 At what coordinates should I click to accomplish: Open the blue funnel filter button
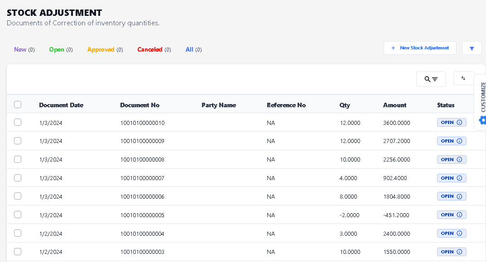[472, 48]
